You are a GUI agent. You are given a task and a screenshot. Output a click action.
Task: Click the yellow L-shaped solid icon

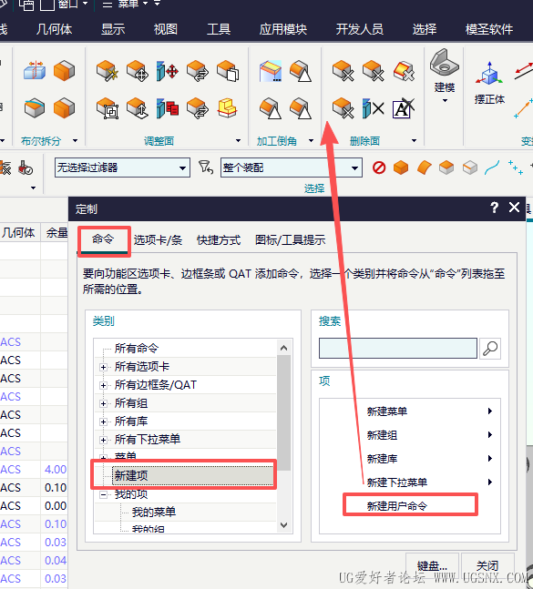click(x=227, y=108)
